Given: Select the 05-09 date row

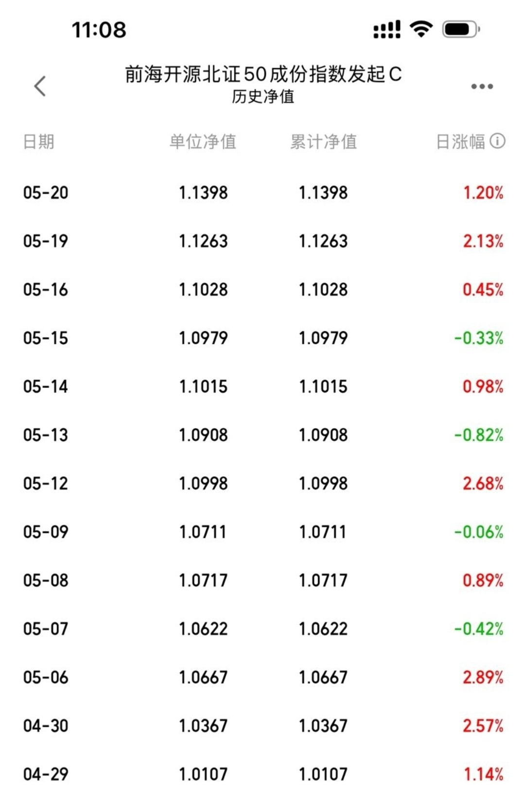Looking at the screenshot, I should pos(262,532).
